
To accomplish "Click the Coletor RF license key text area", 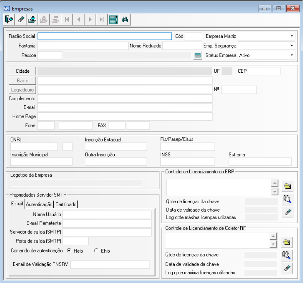I will click(x=217, y=240).
